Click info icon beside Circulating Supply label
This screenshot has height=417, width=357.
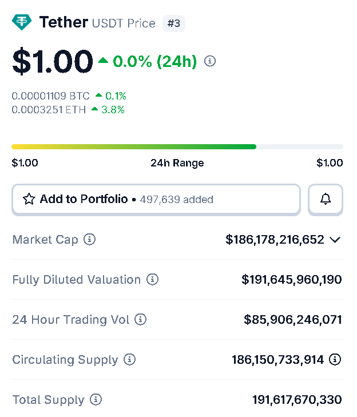pos(130,359)
